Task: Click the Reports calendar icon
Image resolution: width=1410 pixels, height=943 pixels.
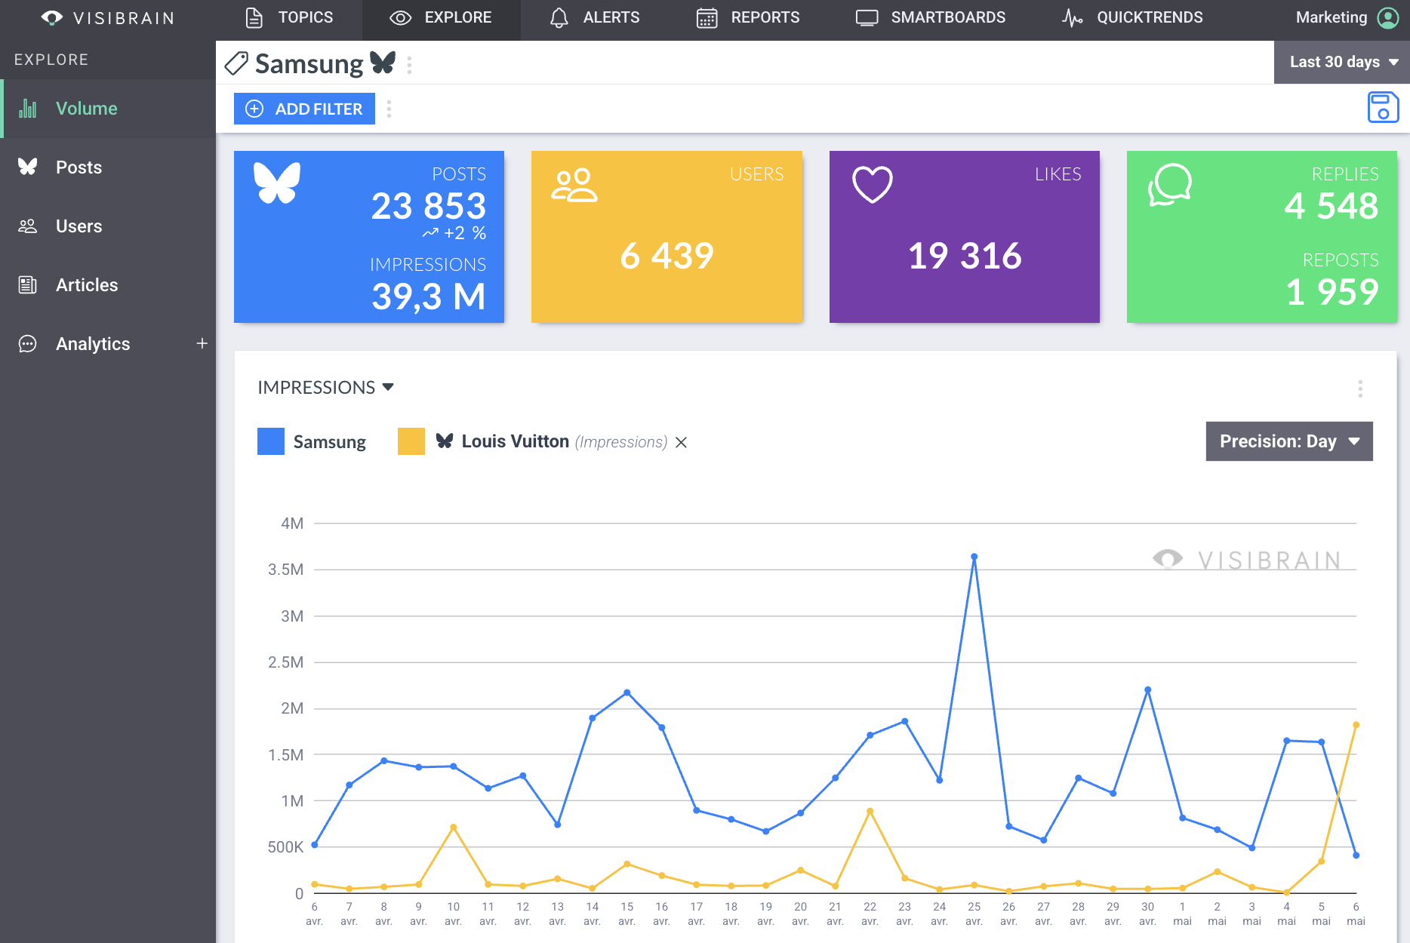Action: (x=707, y=17)
